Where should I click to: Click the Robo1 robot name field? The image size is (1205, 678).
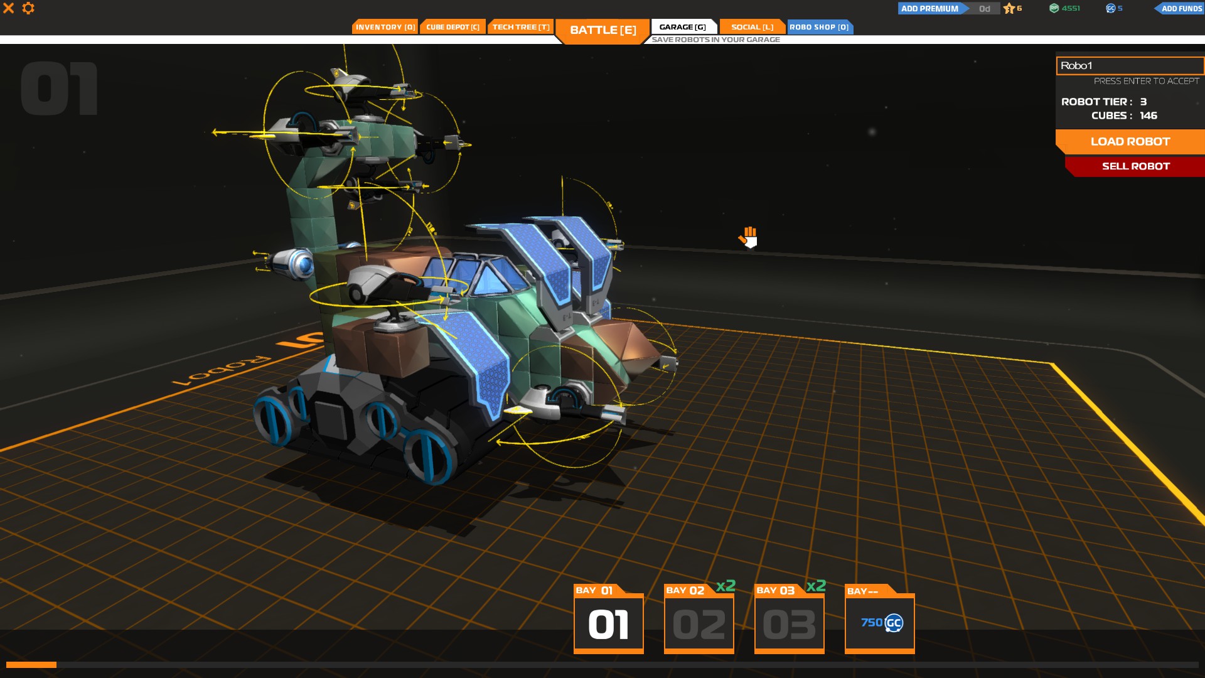[1130, 65]
